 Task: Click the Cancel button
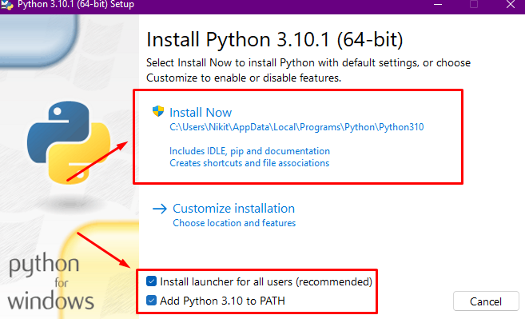(486, 301)
